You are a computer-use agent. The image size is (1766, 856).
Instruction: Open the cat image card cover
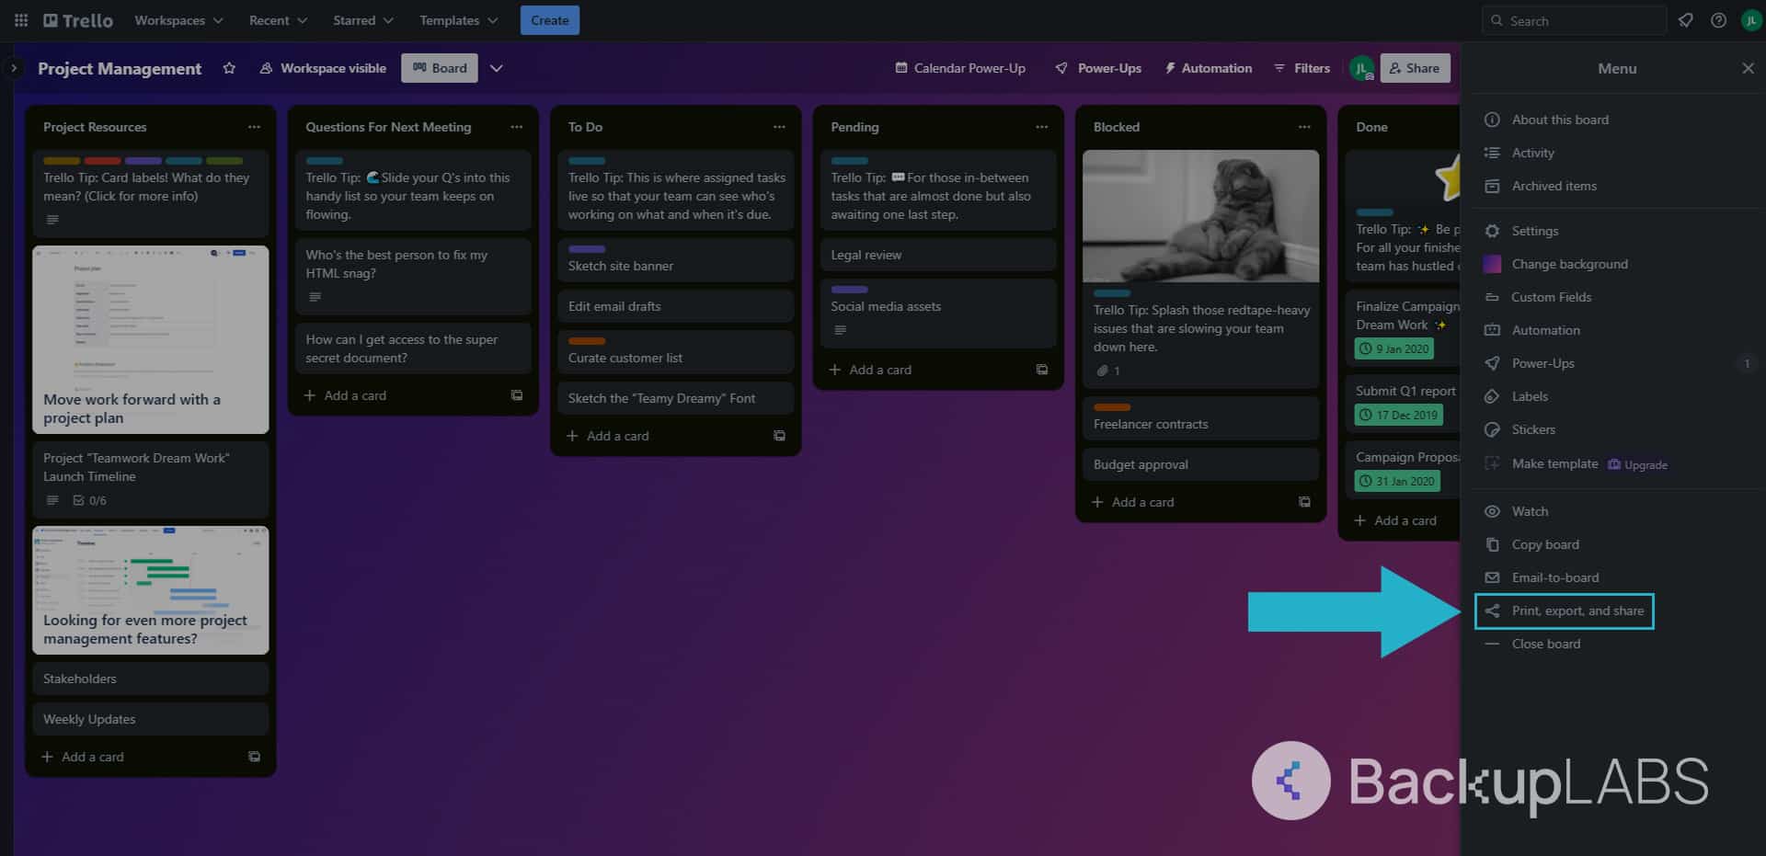[x=1200, y=216]
